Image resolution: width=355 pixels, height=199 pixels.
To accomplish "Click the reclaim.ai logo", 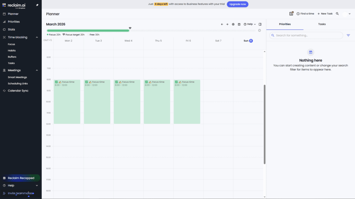I will [x=14, y=6].
